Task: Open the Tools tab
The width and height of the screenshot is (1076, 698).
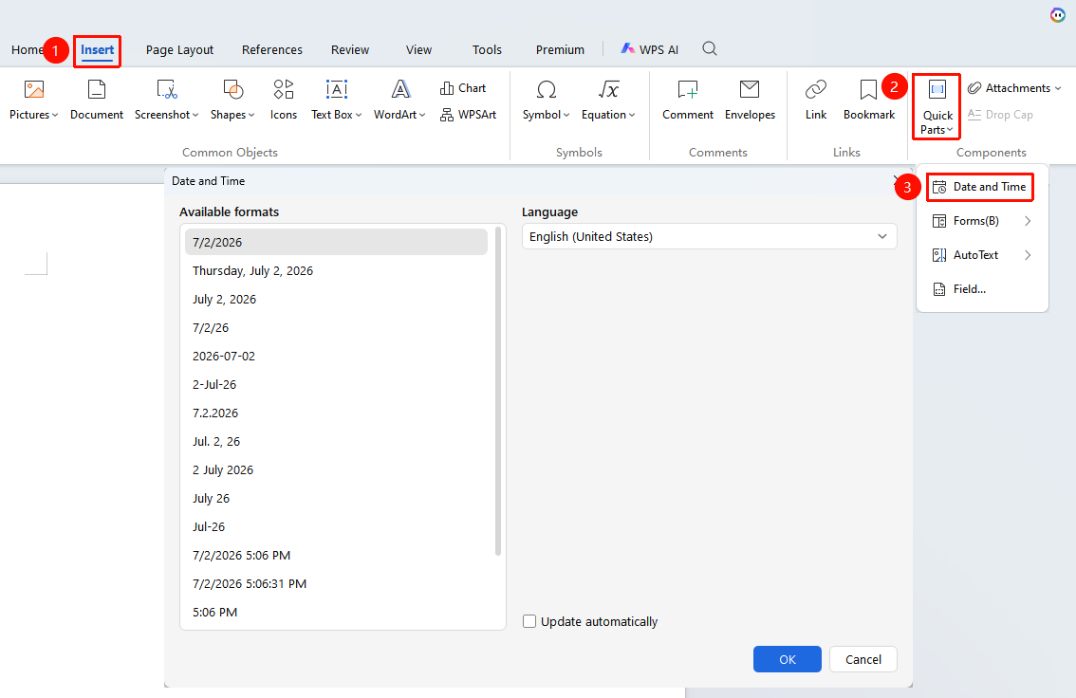Action: [487, 50]
